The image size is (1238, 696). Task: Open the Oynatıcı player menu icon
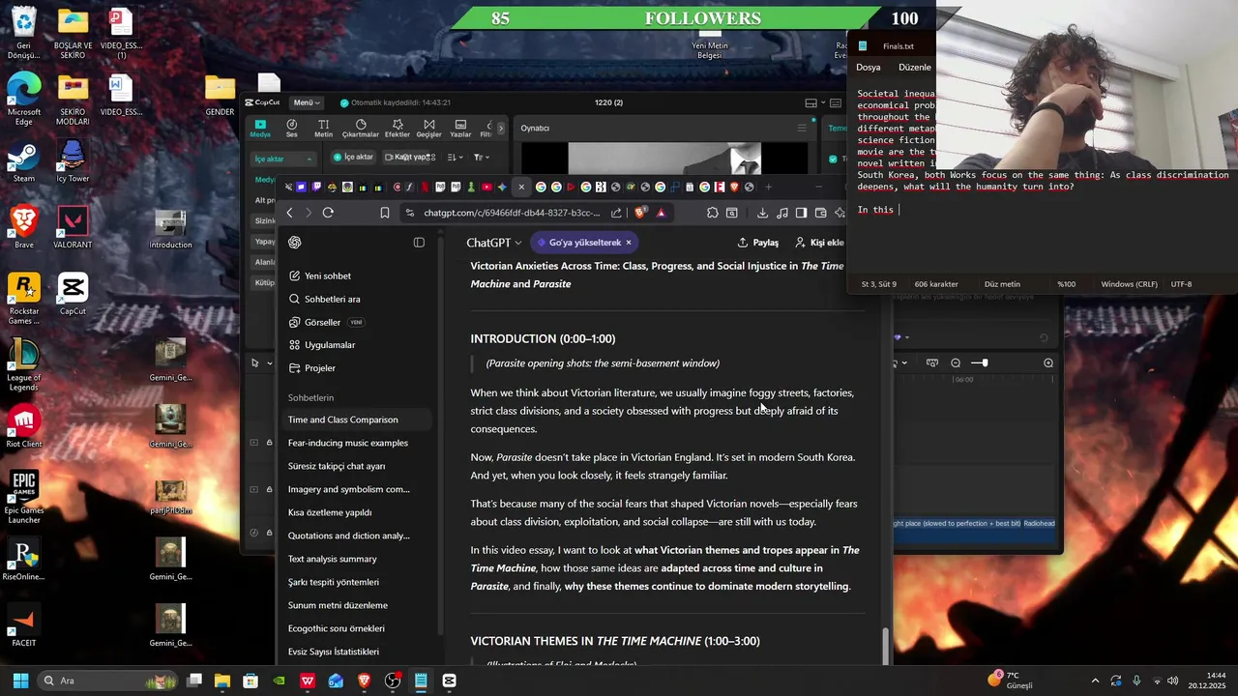pyautogui.click(x=801, y=128)
